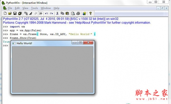Cut selection with the scissors icon
This screenshot has width=171, height=104.
(x=57, y=13)
